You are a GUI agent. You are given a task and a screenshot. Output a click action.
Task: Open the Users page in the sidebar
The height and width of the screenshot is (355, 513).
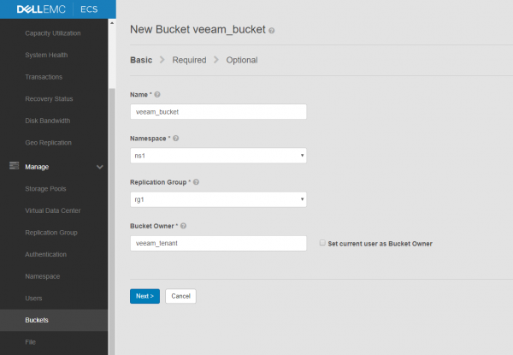pos(34,299)
